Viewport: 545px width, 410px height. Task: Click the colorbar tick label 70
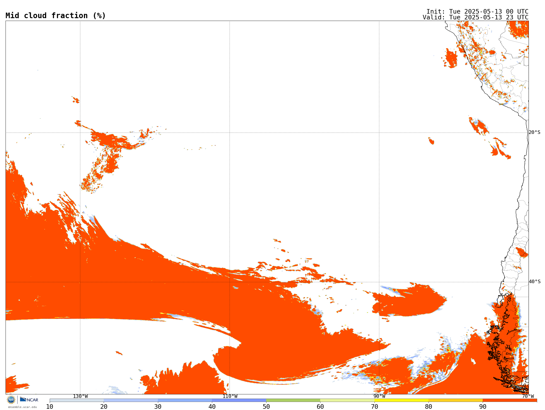tap(374, 407)
